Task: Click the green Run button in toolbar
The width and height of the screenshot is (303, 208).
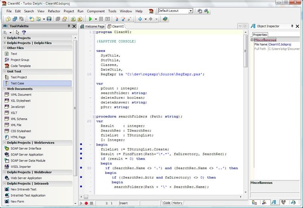Action: tap(90, 19)
